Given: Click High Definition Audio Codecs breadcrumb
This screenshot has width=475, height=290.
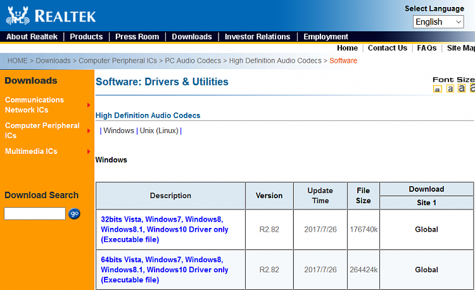Looking at the screenshot, I should [275, 61].
